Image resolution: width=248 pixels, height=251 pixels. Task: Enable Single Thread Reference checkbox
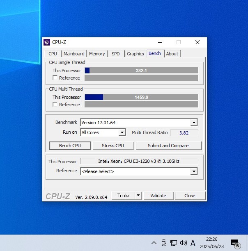(x=55, y=78)
